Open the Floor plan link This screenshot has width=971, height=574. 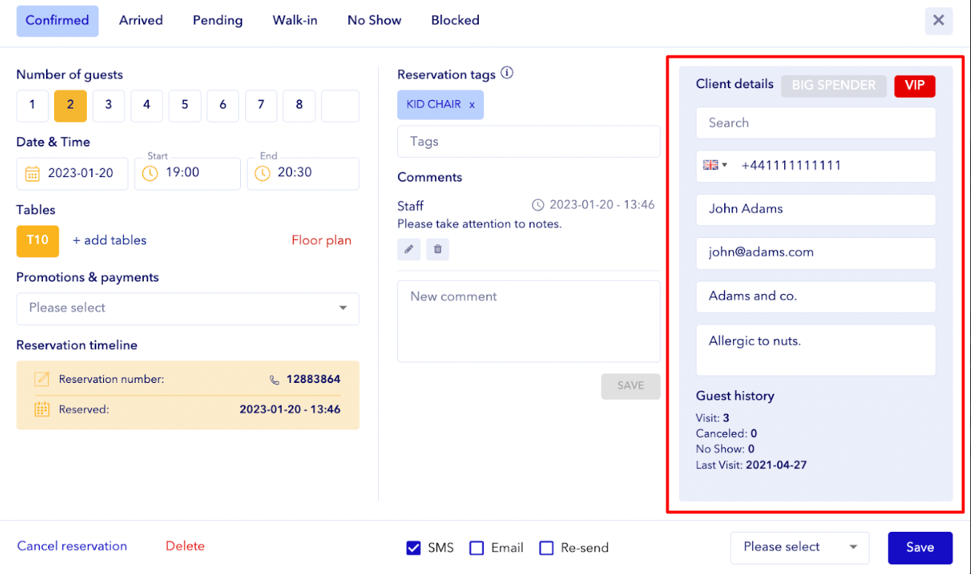coord(321,240)
